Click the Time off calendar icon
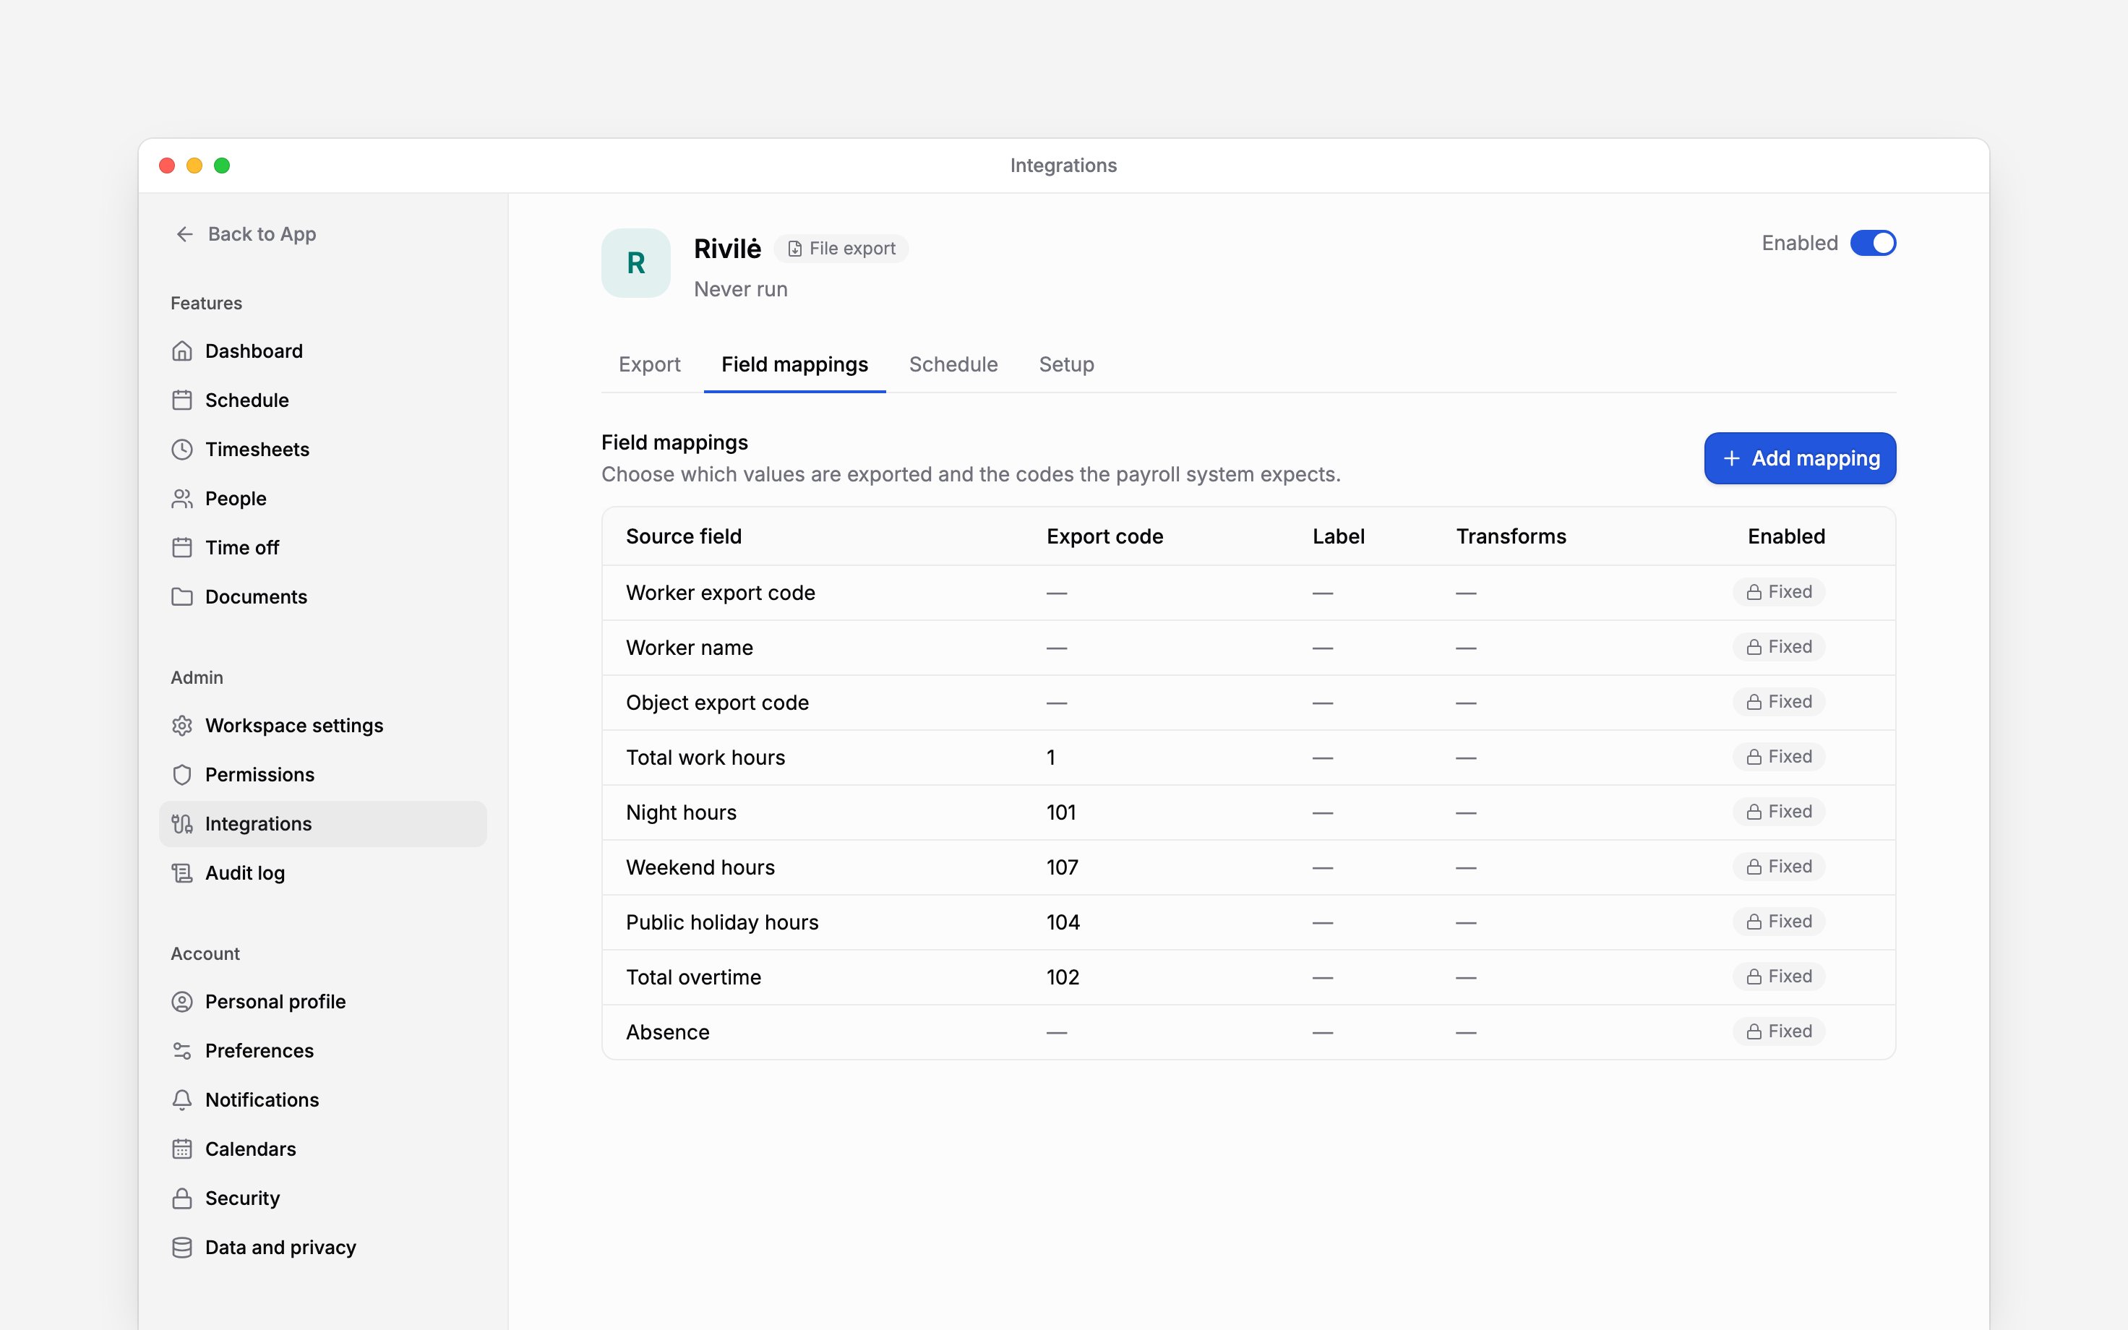The width and height of the screenshot is (2128, 1330). pyautogui.click(x=182, y=548)
